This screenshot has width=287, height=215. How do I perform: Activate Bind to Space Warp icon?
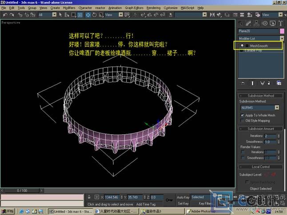[33, 15]
